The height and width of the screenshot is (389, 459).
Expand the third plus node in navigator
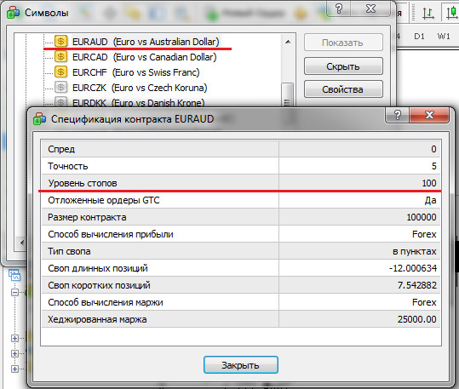click(x=14, y=369)
